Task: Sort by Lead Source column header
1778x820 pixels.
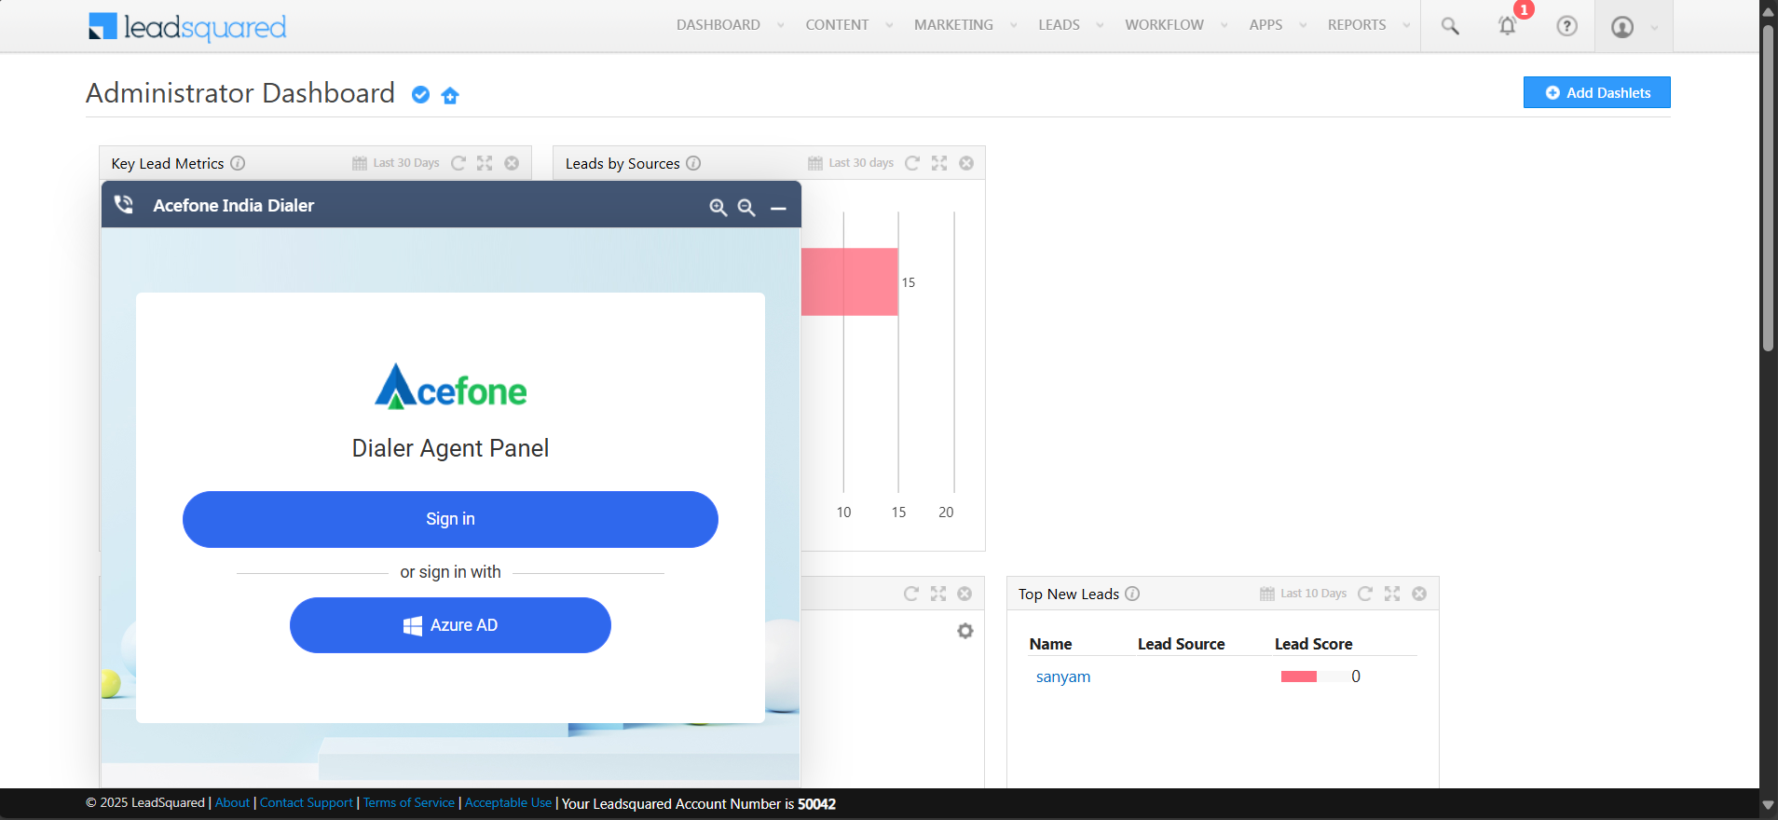Action: [1181, 644]
